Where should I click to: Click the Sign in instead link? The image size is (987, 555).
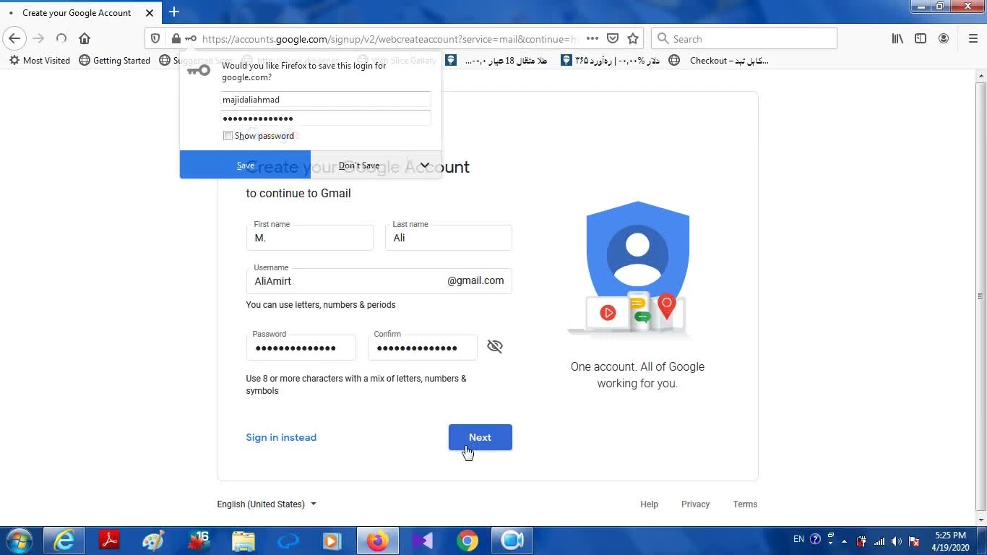point(281,437)
